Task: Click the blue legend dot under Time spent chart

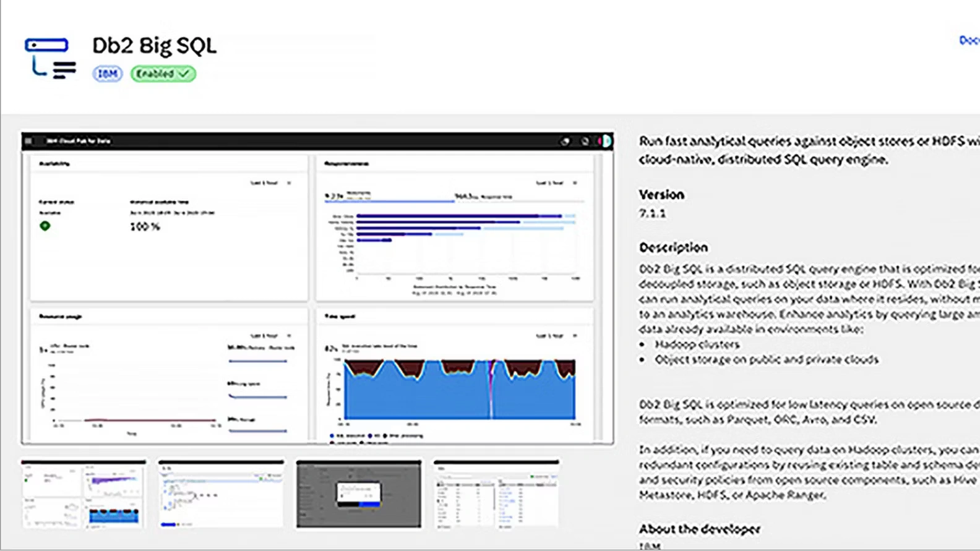Action: click(332, 436)
